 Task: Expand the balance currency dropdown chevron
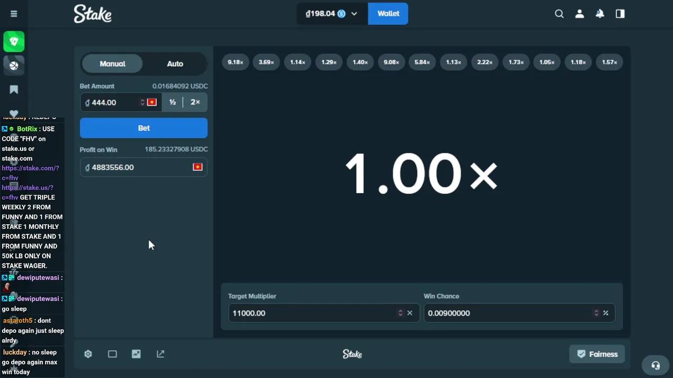(354, 14)
